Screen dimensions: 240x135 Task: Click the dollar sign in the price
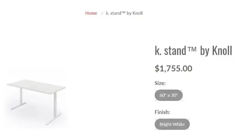click(157, 68)
